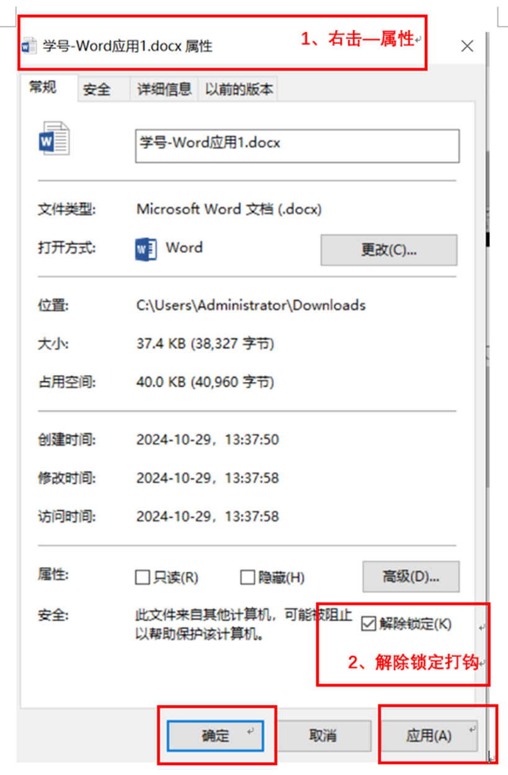Apply changes with 应用(A) button
508x775 pixels.
[429, 736]
